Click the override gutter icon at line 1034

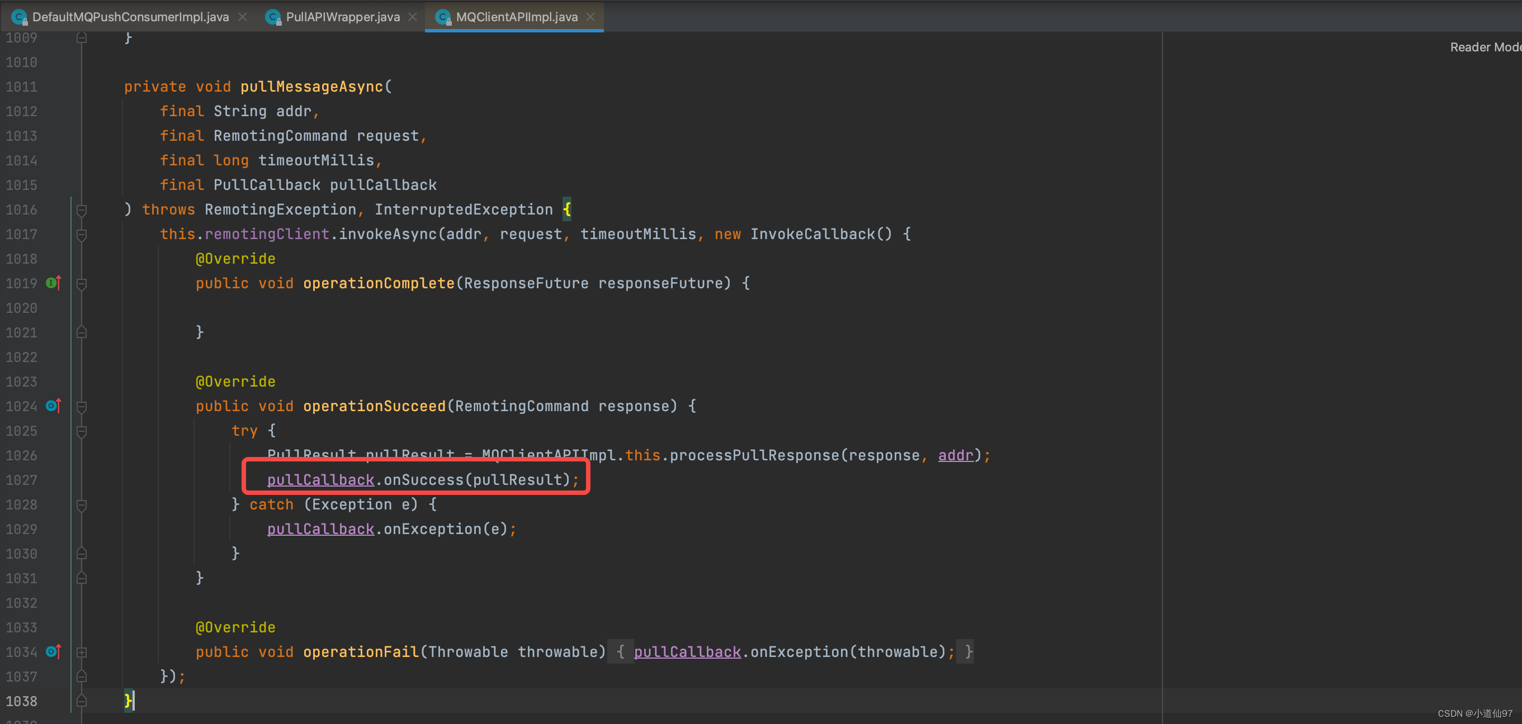point(53,651)
